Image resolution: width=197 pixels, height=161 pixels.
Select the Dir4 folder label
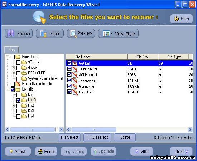31,116
